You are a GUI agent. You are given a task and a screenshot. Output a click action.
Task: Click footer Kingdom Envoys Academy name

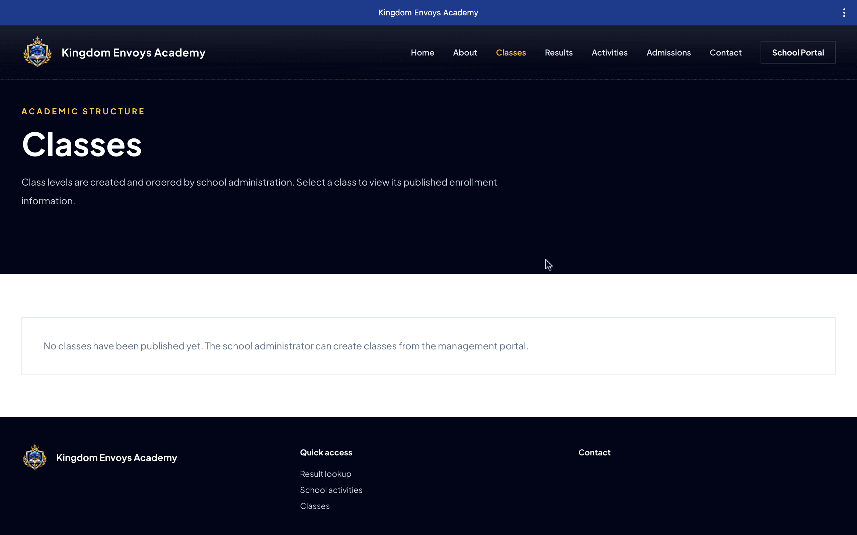(116, 457)
